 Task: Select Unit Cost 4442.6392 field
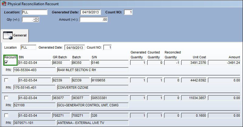[194, 80]
